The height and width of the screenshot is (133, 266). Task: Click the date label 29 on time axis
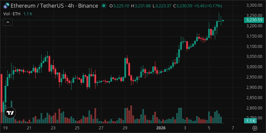125,128
